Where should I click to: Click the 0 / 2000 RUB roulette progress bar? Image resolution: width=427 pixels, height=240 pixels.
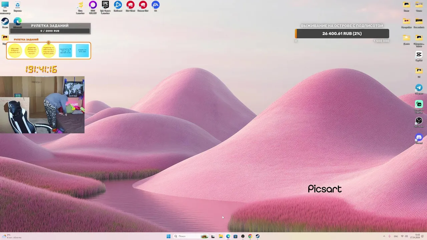tap(50, 31)
